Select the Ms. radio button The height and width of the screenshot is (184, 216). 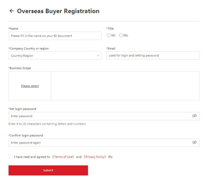pos(121,35)
